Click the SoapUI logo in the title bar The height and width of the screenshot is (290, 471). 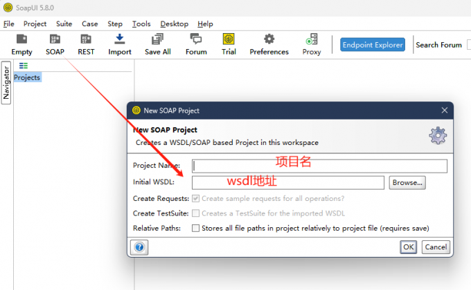(x=8, y=8)
